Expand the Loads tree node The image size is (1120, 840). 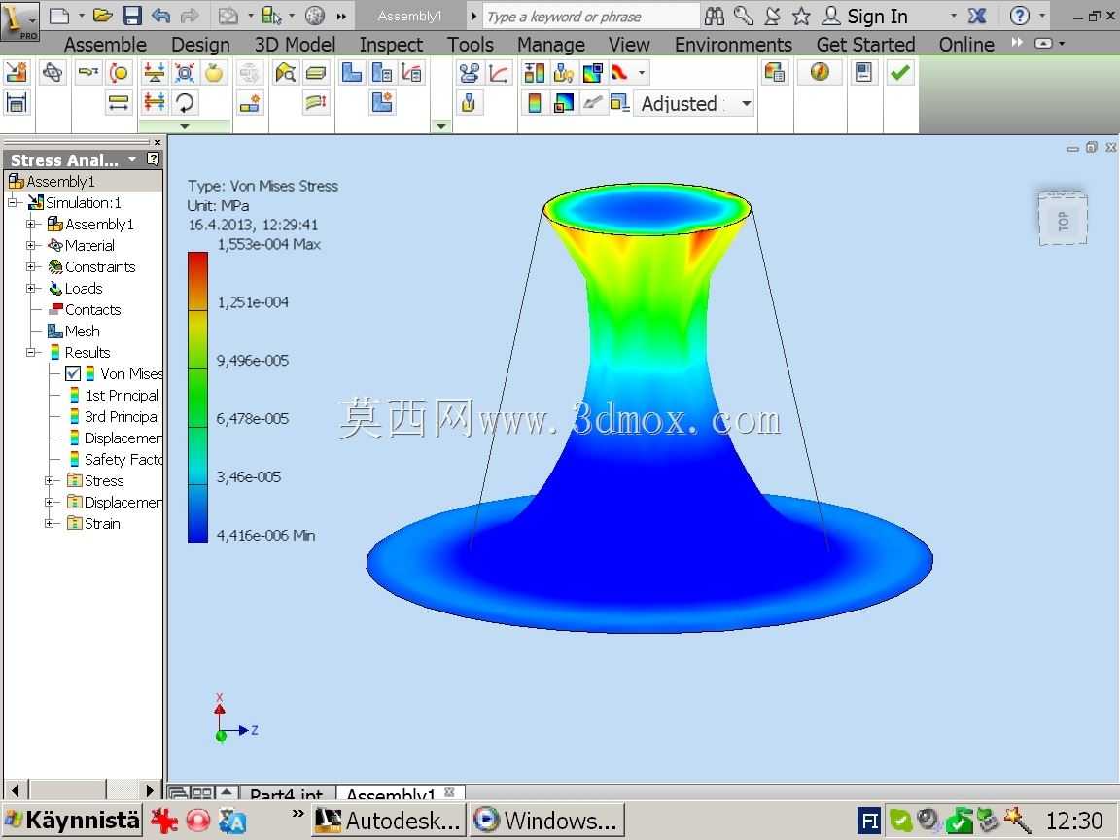[x=31, y=289]
